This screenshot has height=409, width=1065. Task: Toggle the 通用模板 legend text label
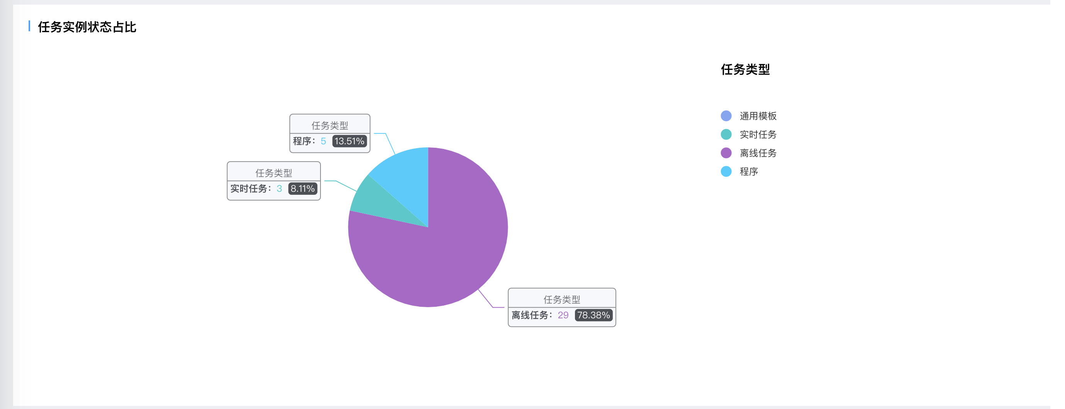coord(758,116)
